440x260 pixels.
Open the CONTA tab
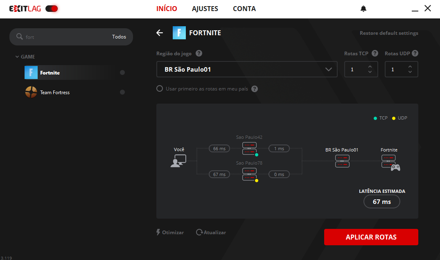point(244,9)
